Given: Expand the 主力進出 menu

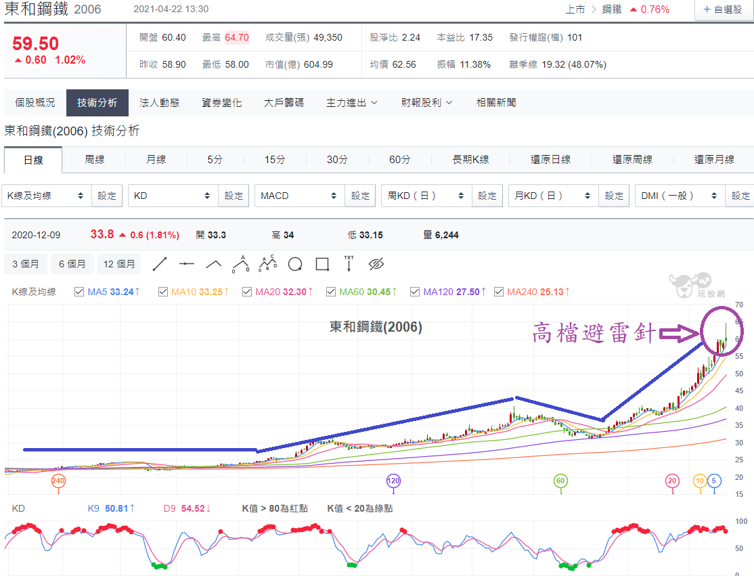Looking at the screenshot, I should click(352, 103).
